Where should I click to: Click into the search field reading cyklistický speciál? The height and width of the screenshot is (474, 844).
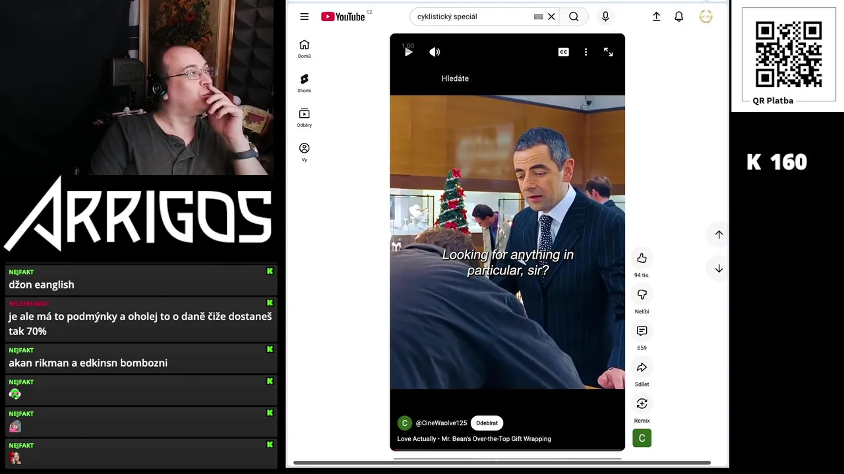click(x=471, y=16)
